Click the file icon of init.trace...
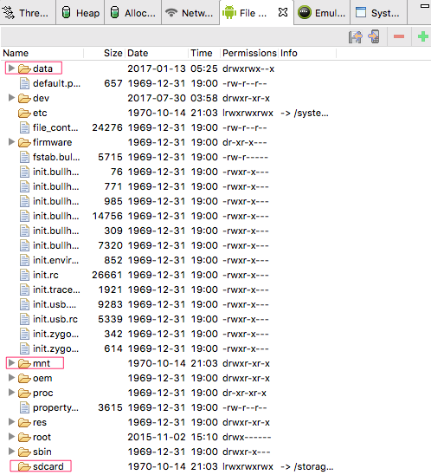The height and width of the screenshot is (475, 431). (x=24, y=290)
